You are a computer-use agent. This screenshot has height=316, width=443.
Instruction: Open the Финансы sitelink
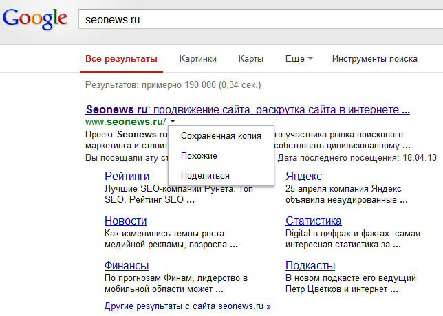pos(127,265)
